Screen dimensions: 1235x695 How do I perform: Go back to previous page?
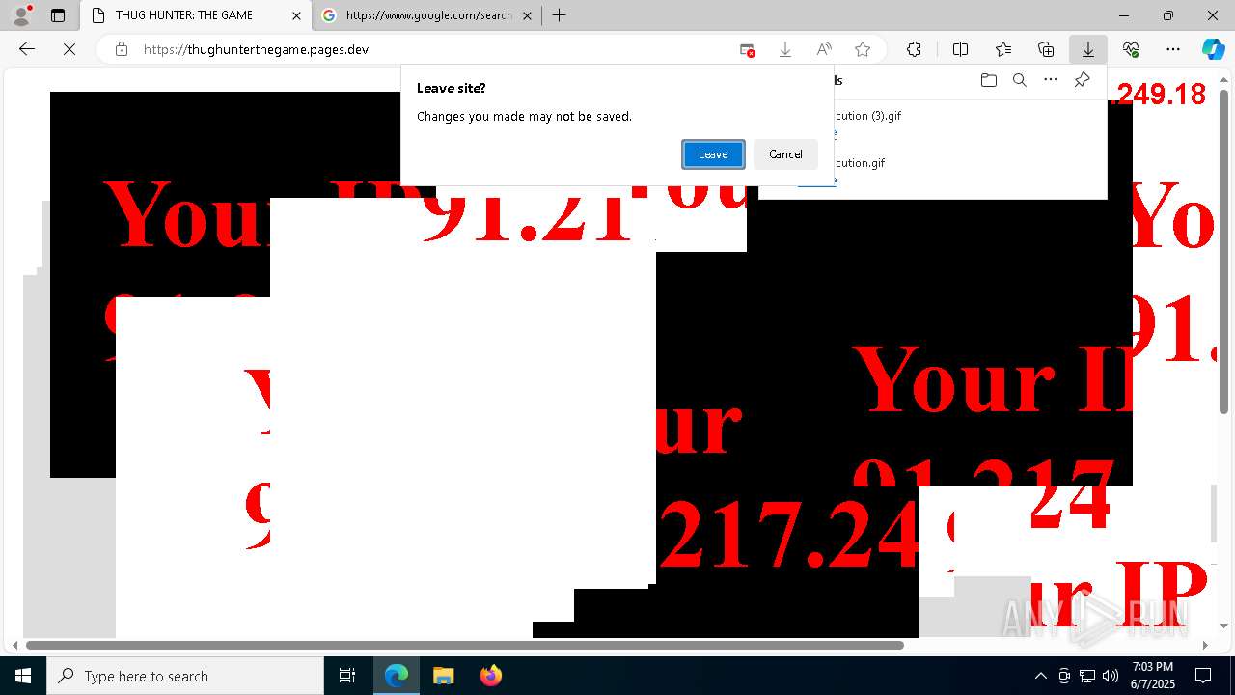[x=27, y=49]
